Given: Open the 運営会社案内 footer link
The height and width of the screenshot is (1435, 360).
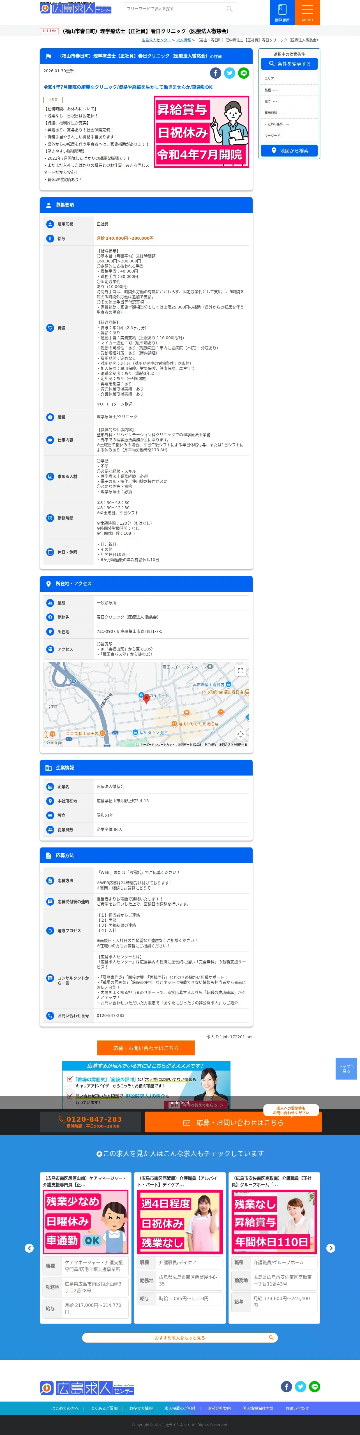Looking at the screenshot, I should [x=219, y=1408].
